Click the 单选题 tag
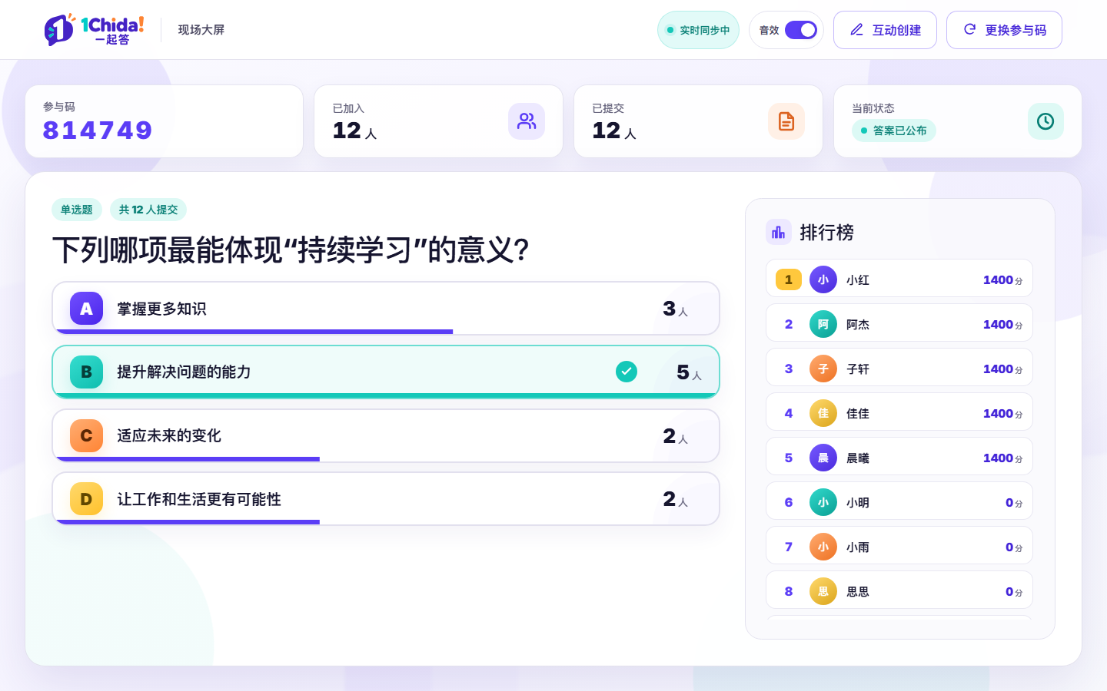This screenshot has width=1107, height=691. point(77,210)
